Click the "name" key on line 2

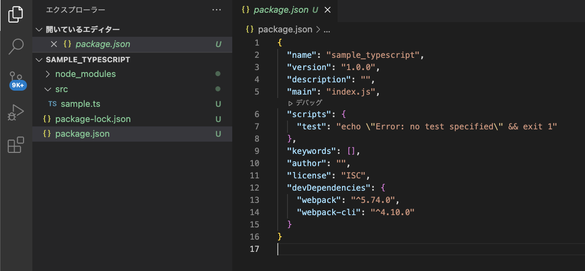pyautogui.click(x=302, y=55)
